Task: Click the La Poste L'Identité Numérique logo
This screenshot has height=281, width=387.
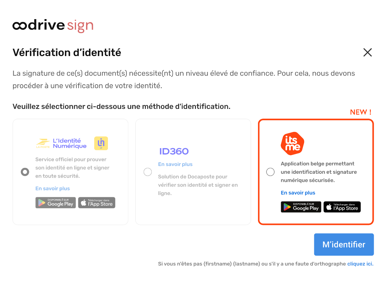Action: point(62,143)
